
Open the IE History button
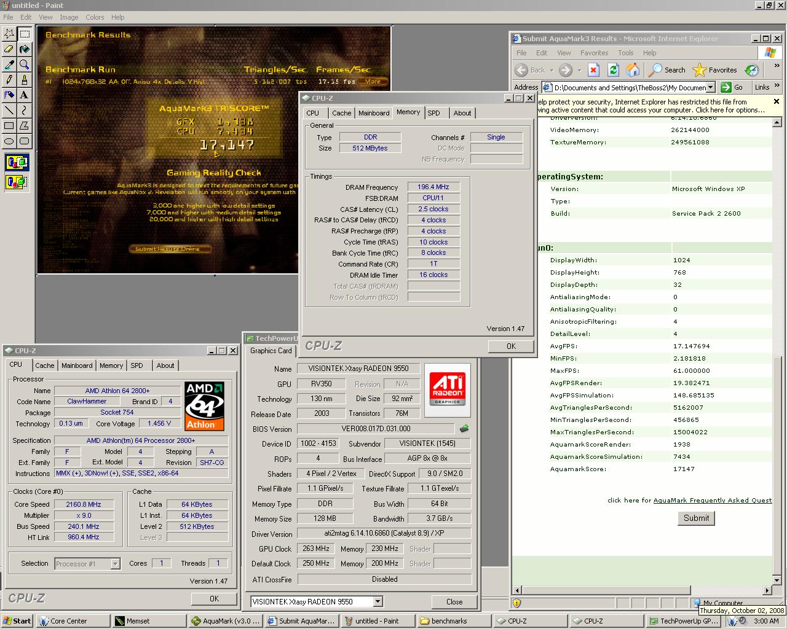point(751,70)
